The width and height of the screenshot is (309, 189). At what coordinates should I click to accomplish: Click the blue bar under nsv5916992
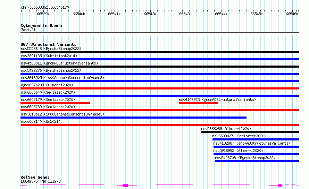(x=256, y=154)
